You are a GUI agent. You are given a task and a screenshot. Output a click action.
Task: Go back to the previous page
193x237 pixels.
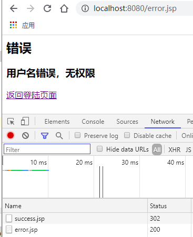point(14,8)
